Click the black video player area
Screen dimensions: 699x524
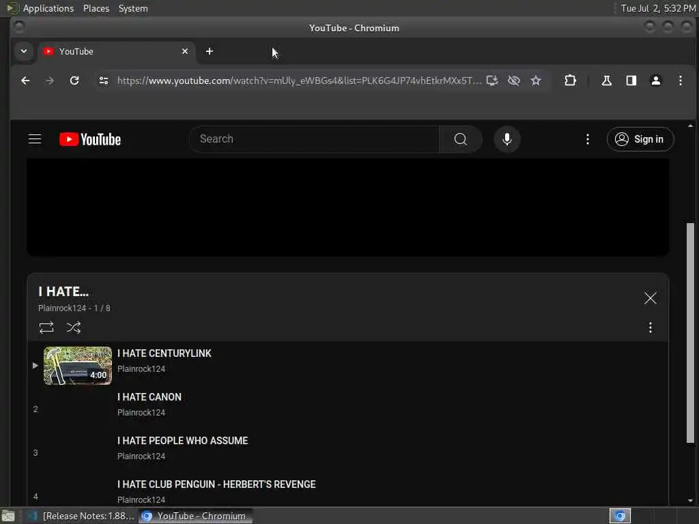pos(347,207)
